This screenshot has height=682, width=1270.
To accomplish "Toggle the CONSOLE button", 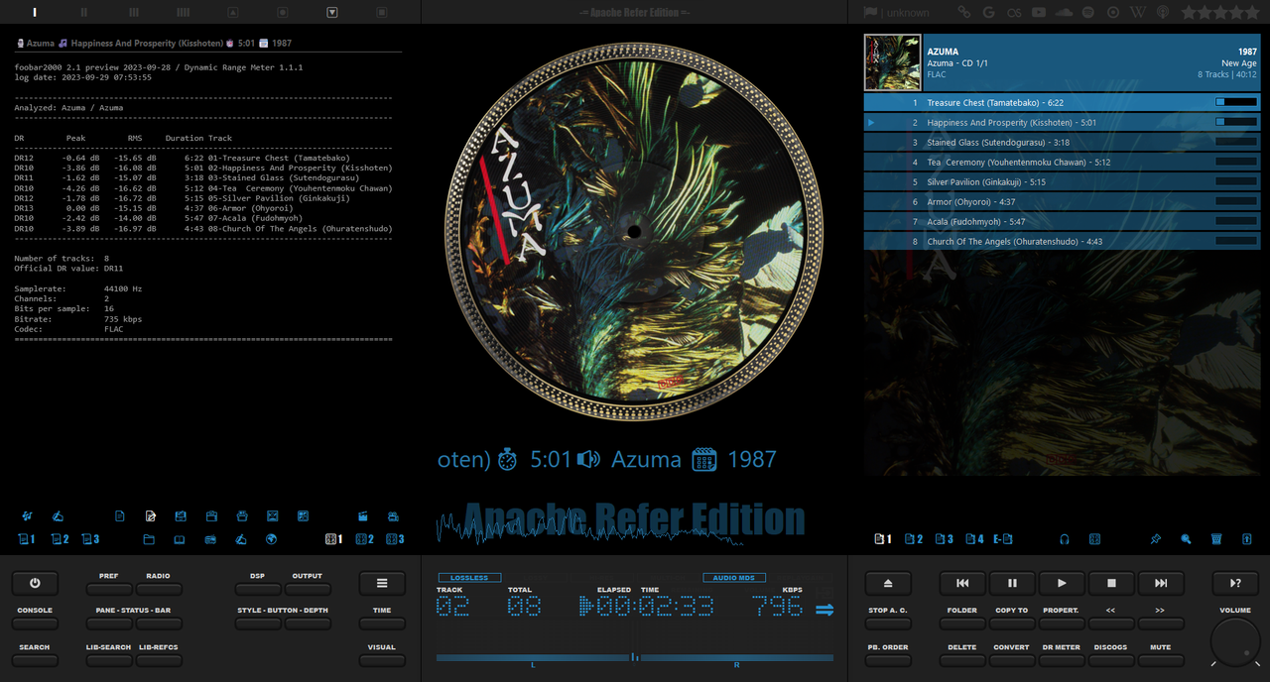I will click(x=35, y=623).
